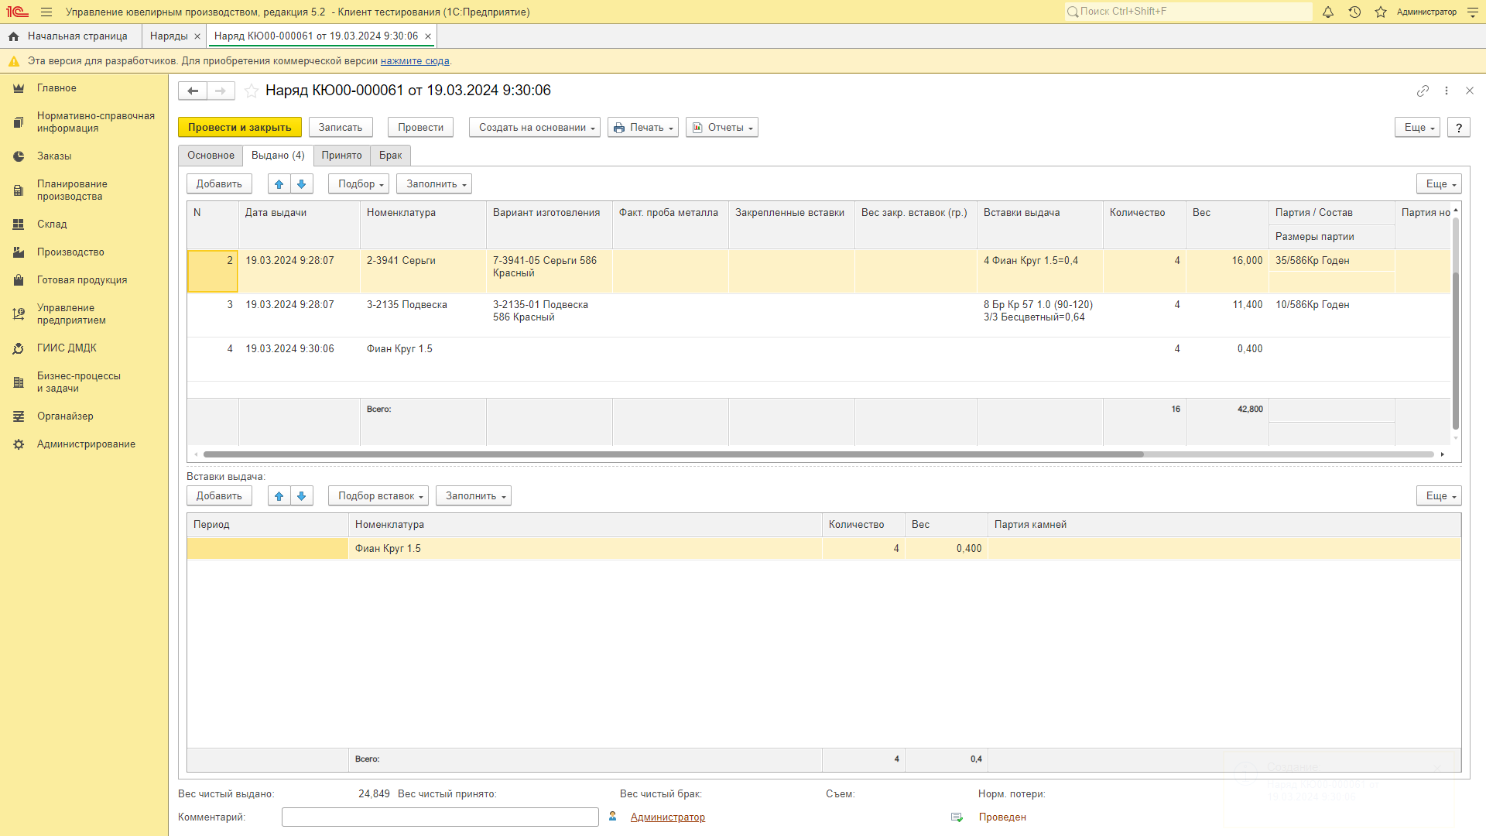
Task: Click Провести и закрыть button
Action: [x=240, y=128]
